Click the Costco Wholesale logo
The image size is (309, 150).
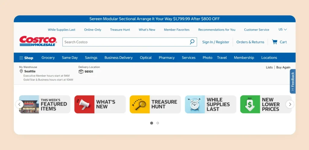[38, 41]
